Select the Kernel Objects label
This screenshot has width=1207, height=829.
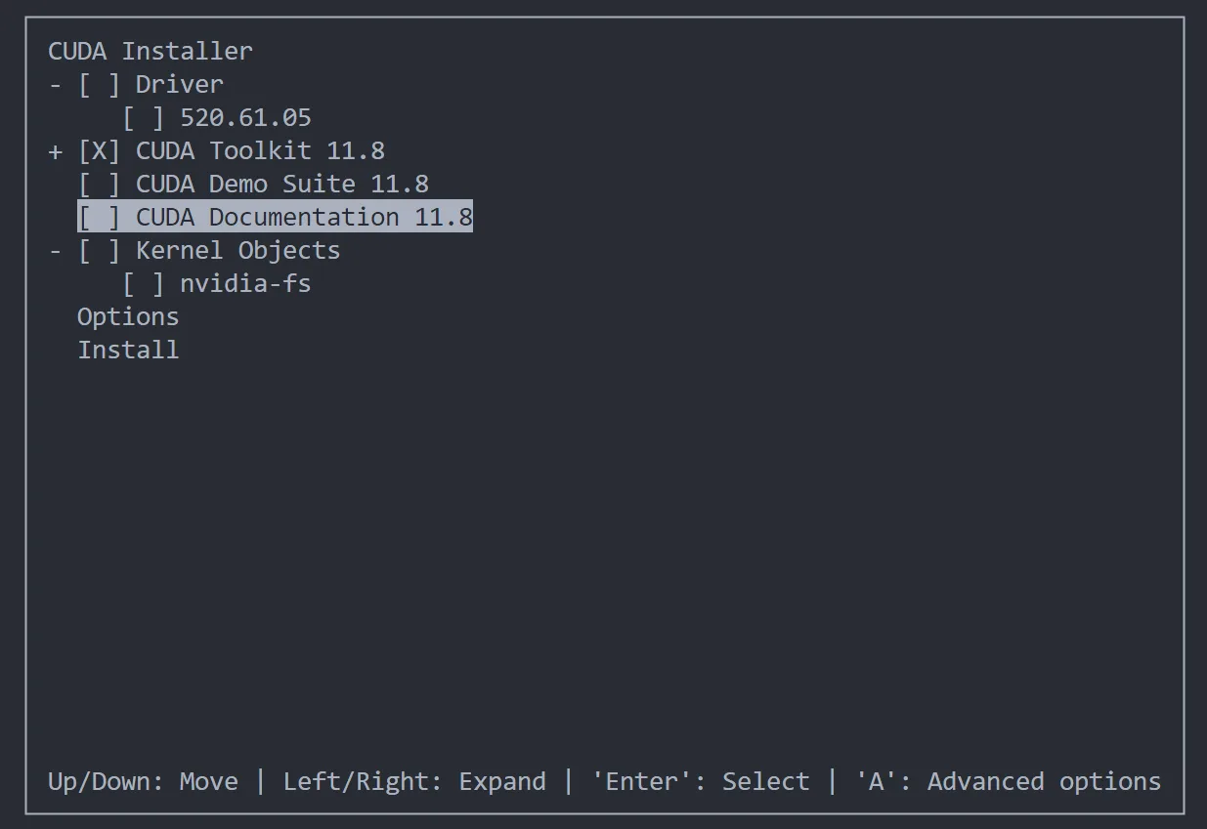pyautogui.click(x=237, y=251)
